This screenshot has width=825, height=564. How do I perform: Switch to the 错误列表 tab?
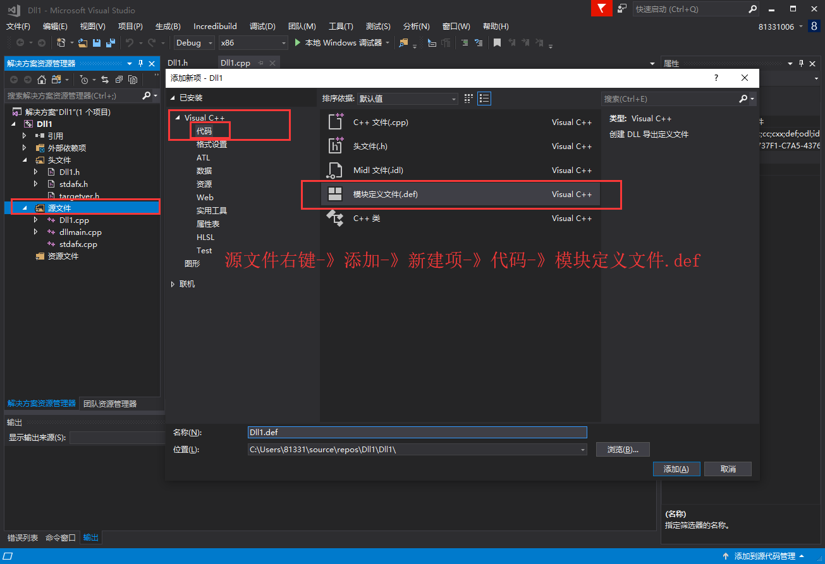pyautogui.click(x=23, y=538)
